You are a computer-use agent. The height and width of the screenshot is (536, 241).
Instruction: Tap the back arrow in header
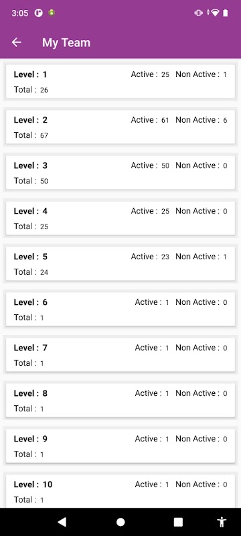tap(16, 42)
